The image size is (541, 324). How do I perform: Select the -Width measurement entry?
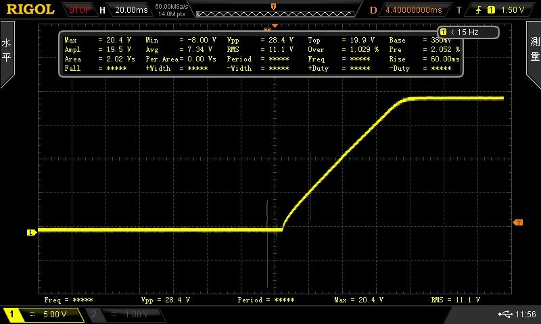pyautogui.click(x=258, y=69)
